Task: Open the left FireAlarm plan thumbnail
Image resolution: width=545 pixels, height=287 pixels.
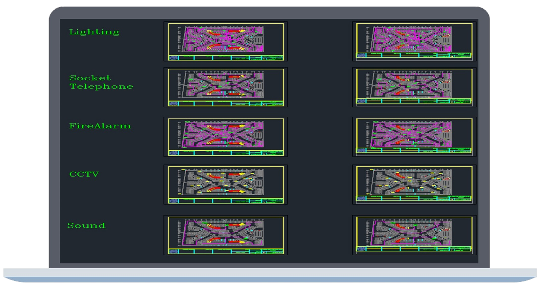Action: click(226, 136)
